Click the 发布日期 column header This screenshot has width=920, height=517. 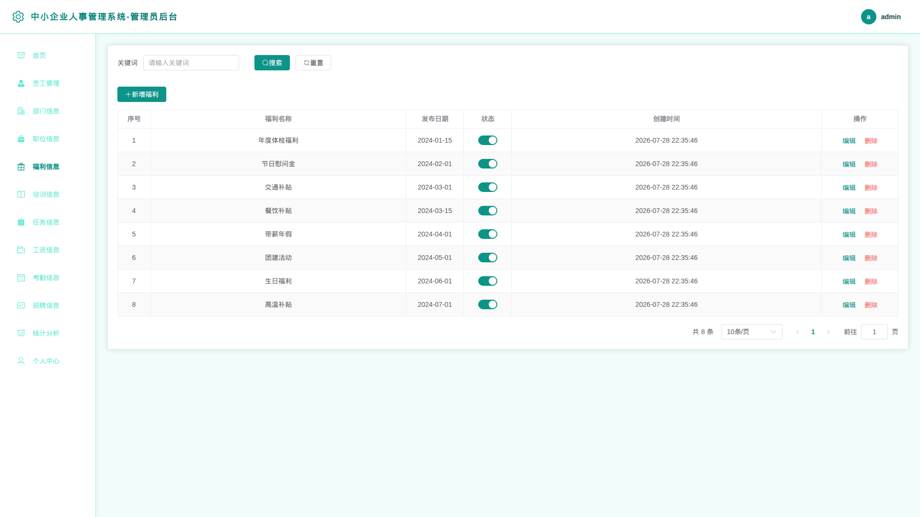tap(435, 119)
